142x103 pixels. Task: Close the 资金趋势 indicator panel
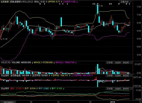131,76
